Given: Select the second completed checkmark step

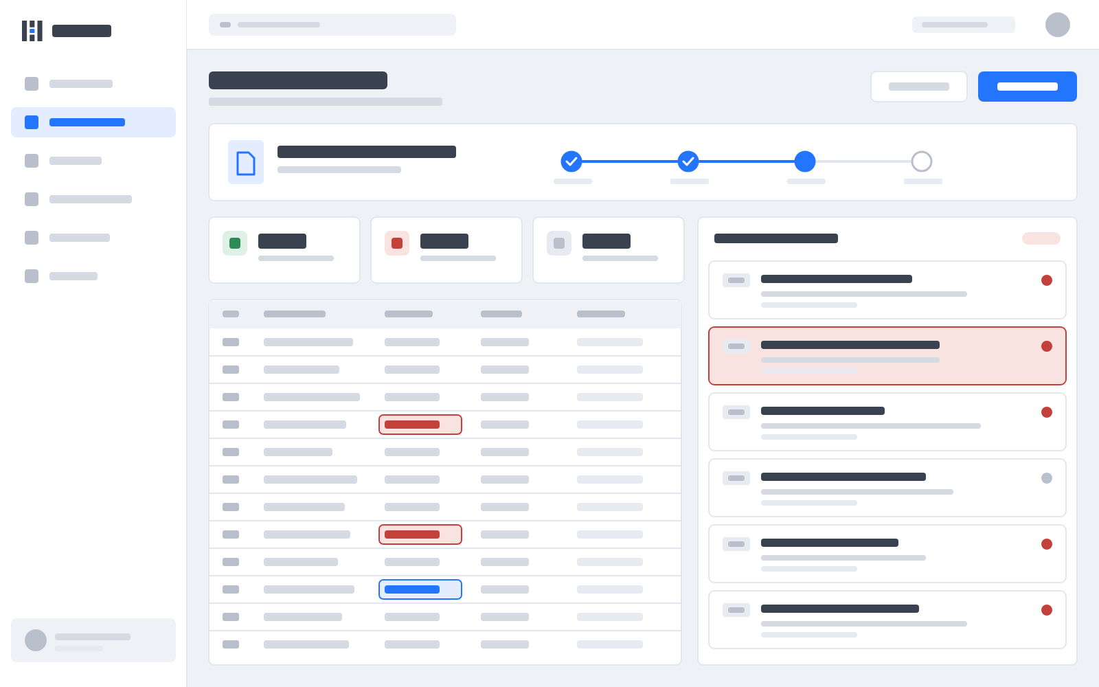Looking at the screenshot, I should tap(688, 161).
